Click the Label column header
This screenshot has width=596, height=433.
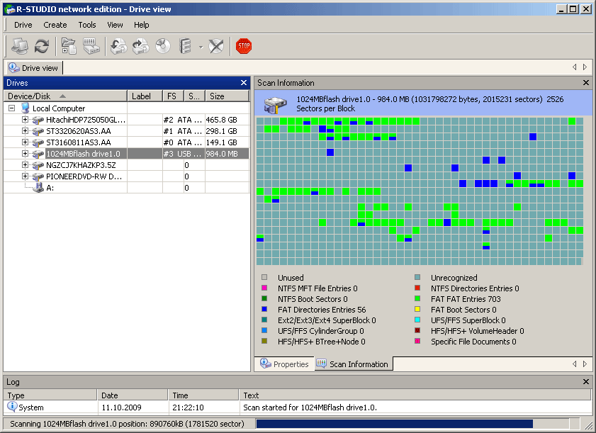click(145, 96)
